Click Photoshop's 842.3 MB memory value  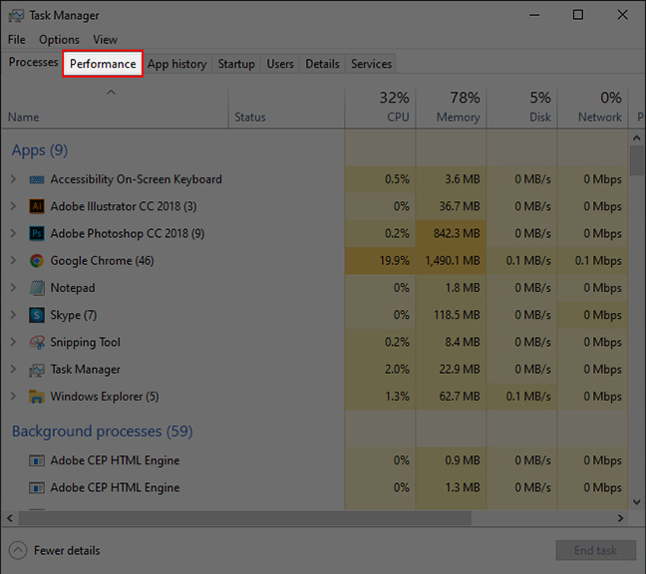(x=457, y=233)
